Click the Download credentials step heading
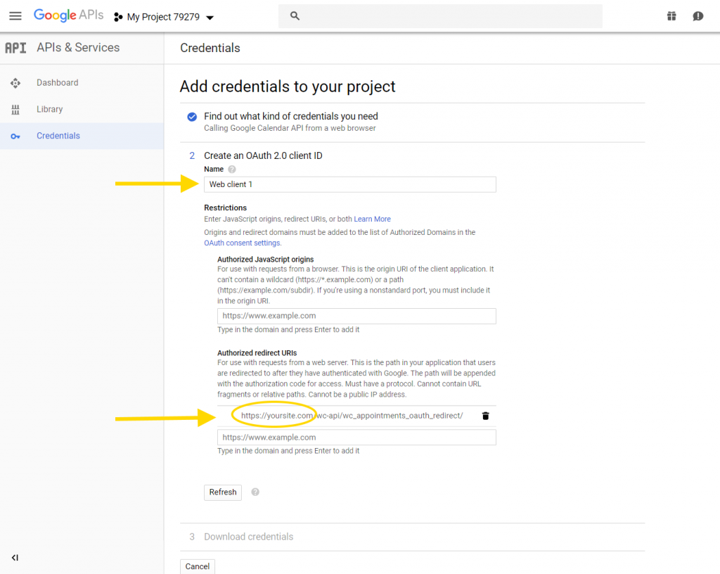The image size is (720, 574). pyautogui.click(x=248, y=537)
